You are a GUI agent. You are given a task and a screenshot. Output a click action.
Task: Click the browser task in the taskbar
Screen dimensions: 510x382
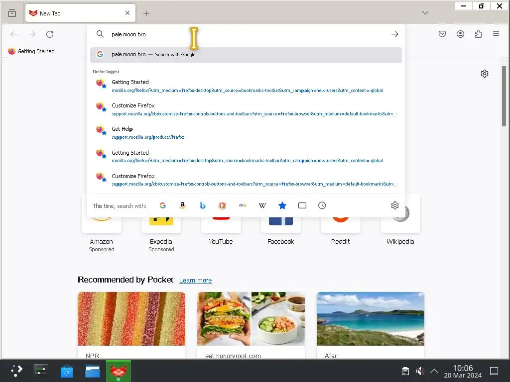point(119,371)
